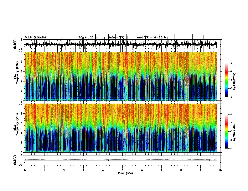Click the flat ch.3 voltage trace
Image resolution: width=248 pixels, height=191 pixels.
pos(121,160)
